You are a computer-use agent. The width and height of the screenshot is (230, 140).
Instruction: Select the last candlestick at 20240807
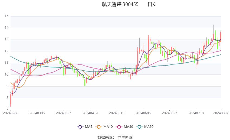click(x=221, y=37)
